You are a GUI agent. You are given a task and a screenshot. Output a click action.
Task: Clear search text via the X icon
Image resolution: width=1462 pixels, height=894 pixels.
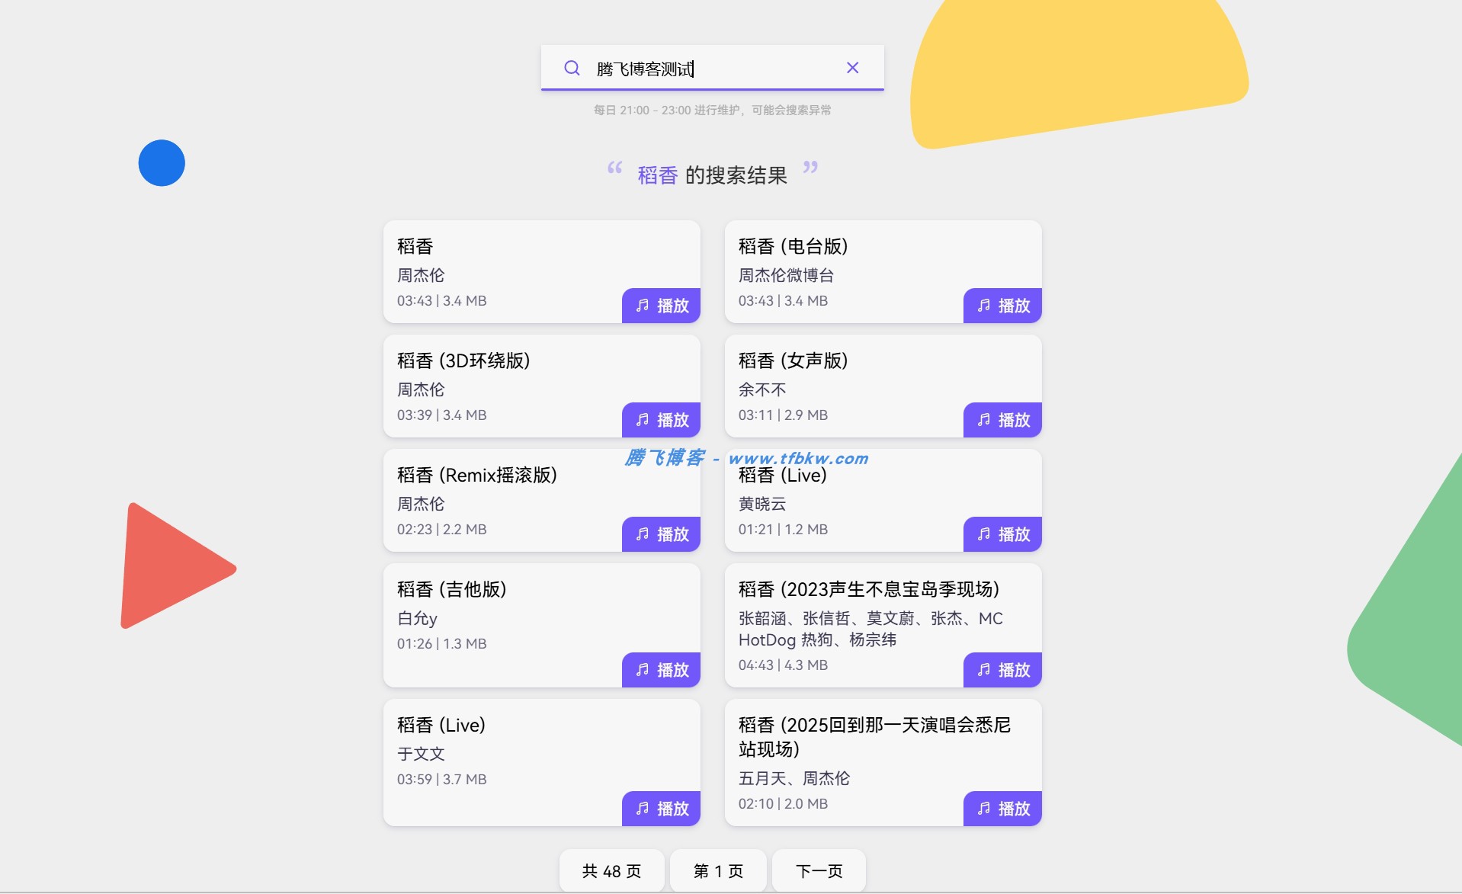pyautogui.click(x=851, y=67)
